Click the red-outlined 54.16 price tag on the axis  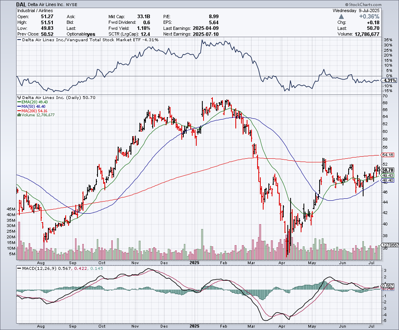tap(388, 155)
